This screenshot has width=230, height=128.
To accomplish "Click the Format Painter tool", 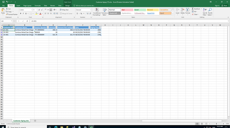I will 12,15.
